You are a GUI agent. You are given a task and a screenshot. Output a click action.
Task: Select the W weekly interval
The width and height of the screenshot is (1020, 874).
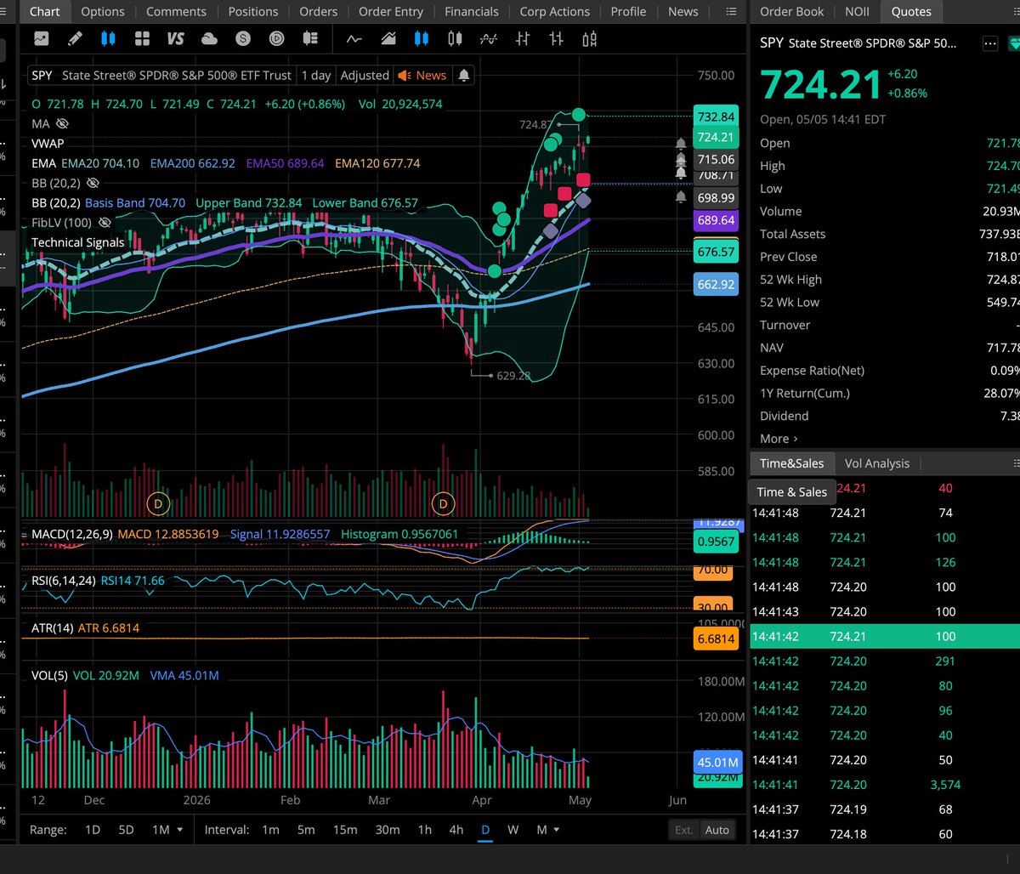(x=513, y=830)
